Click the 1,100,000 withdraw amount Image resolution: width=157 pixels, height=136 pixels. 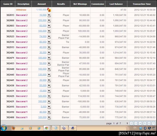click(41, 10)
